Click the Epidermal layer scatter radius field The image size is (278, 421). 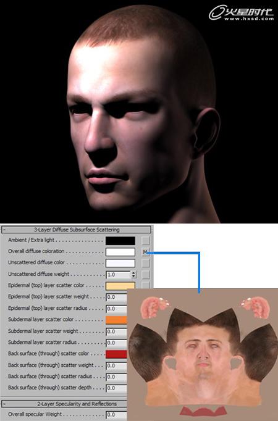[x=117, y=309]
